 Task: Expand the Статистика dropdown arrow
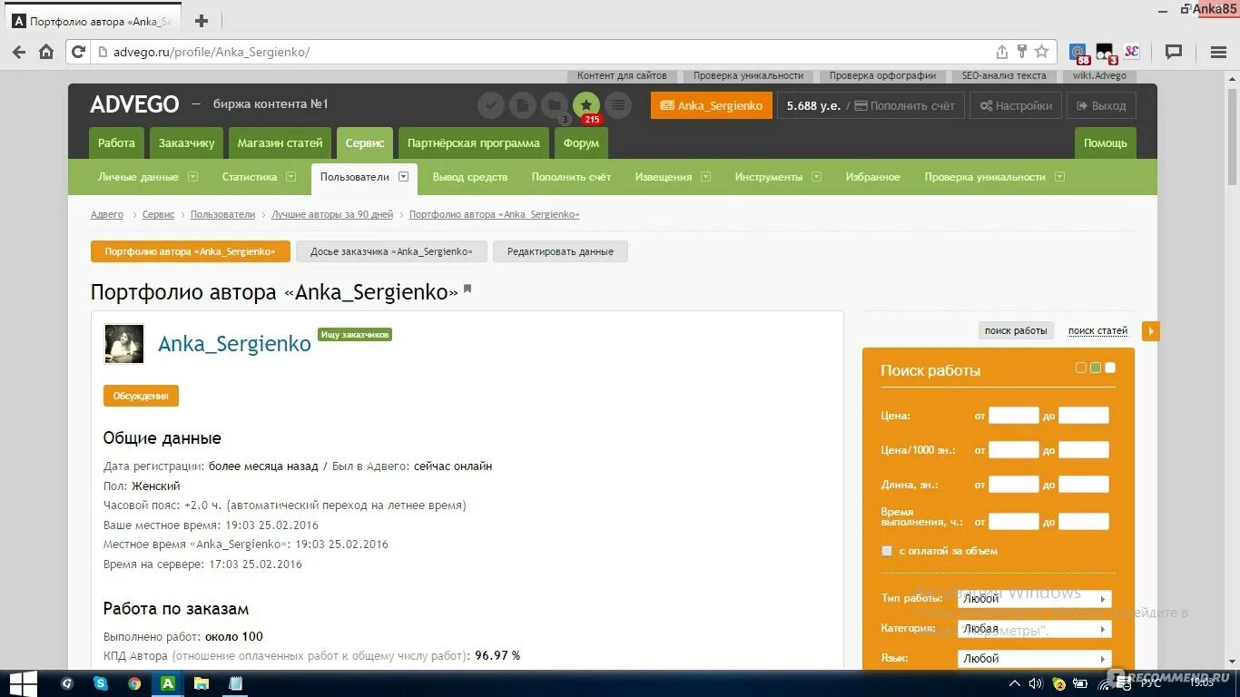pyautogui.click(x=290, y=177)
